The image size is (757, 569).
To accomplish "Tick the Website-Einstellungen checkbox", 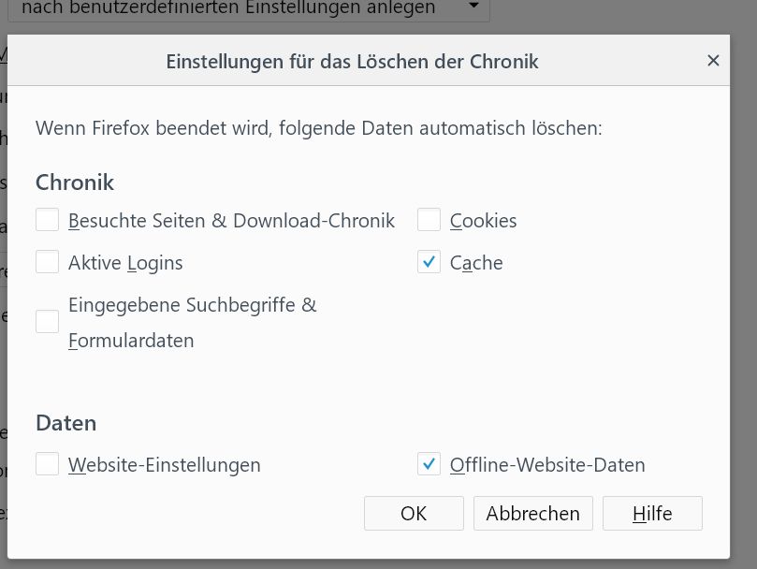I will 48,464.
